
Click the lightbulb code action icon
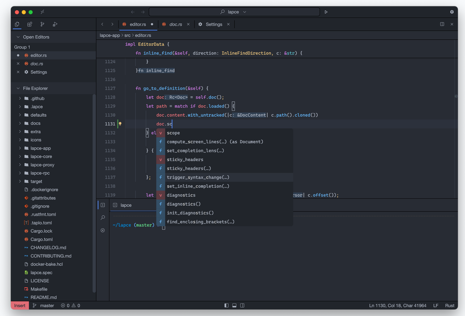(120, 124)
